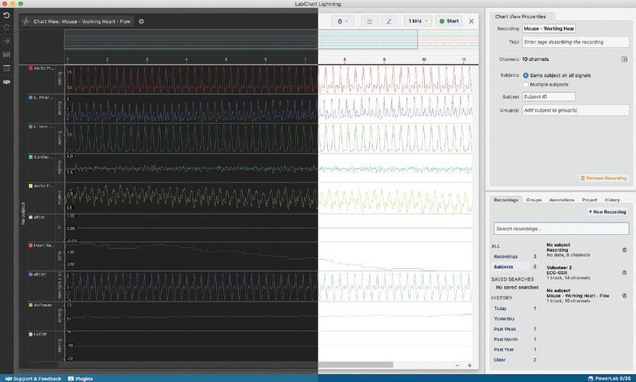Viewport: 636px width, 382px height.
Task: Click the Aortic Fl... channel yellow color swatch
Action: point(30,186)
